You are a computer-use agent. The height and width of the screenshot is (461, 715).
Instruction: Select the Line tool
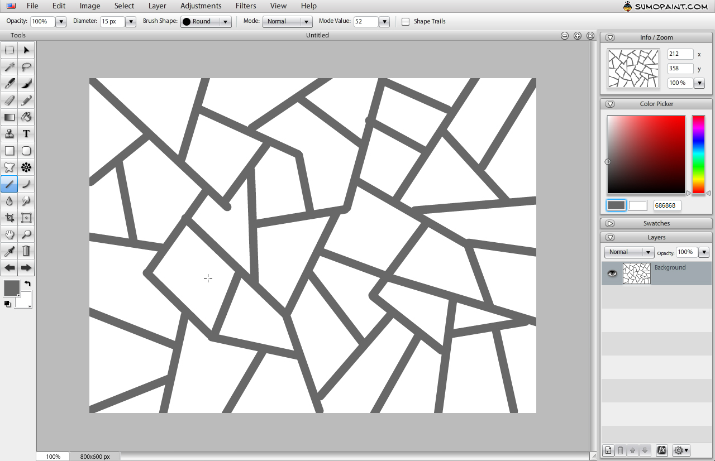(9, 184)
